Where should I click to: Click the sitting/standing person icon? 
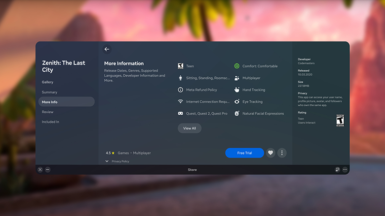click(181, 78)
